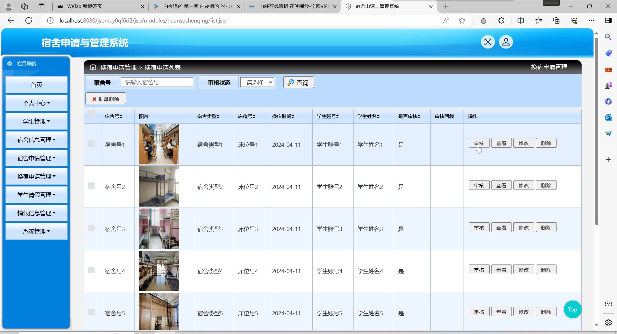Screen dimensions: 617x334
Task: Click the 查询 search button
Action: [299, 82]
